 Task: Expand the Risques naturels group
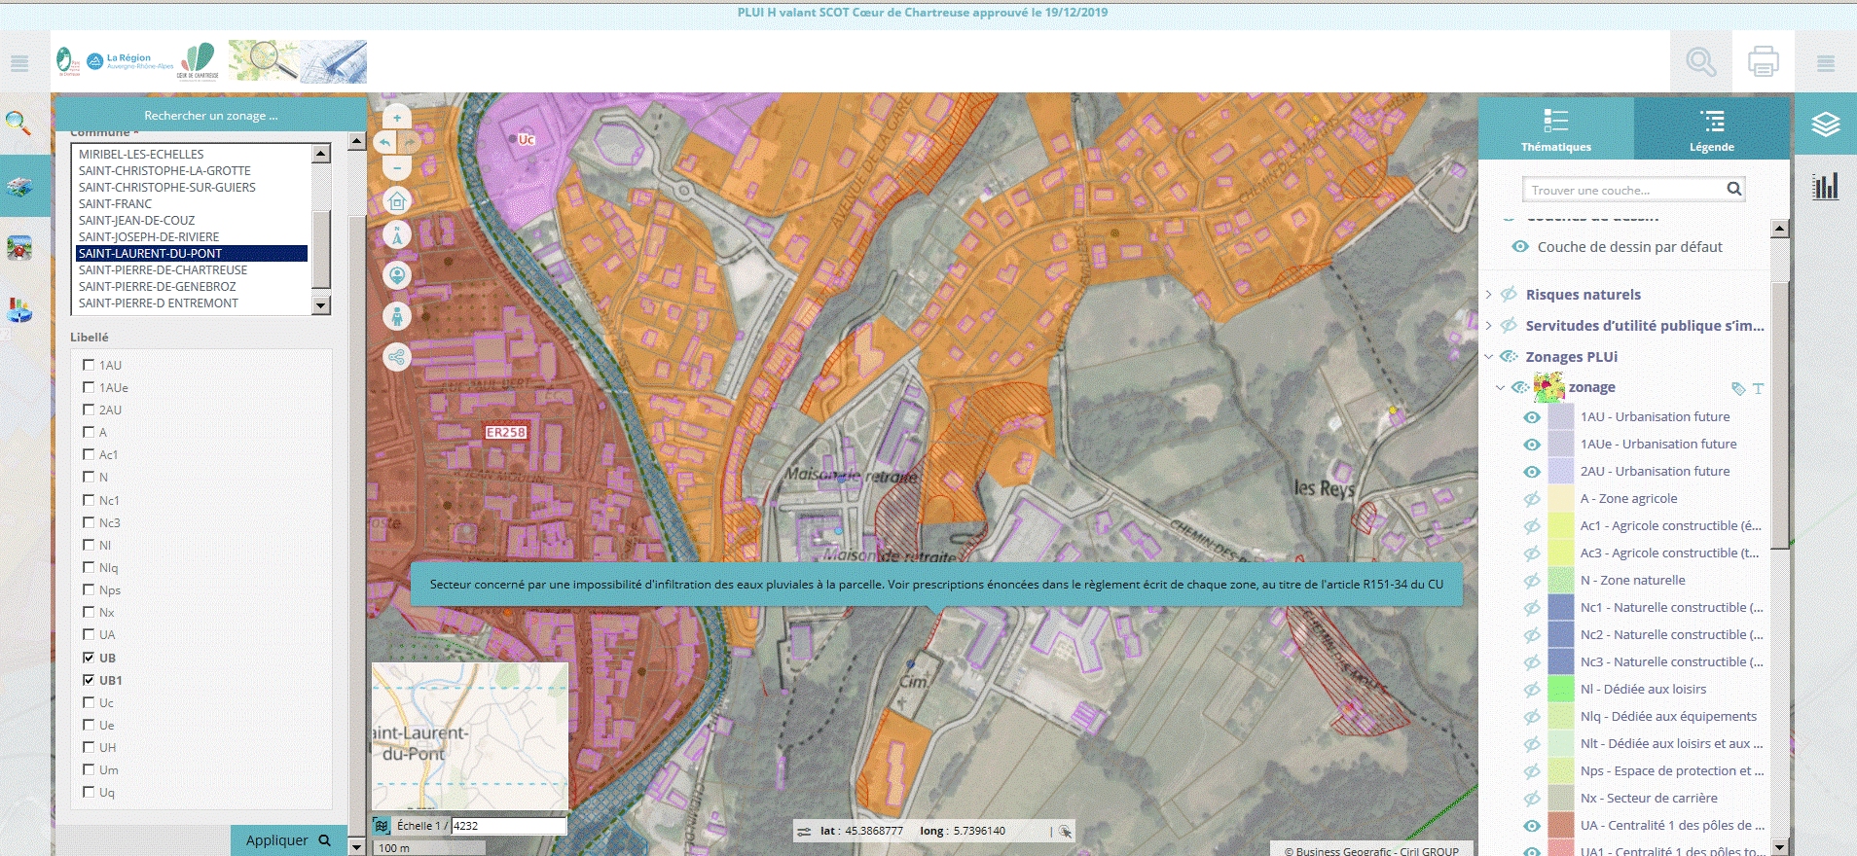click(1488, 295)
